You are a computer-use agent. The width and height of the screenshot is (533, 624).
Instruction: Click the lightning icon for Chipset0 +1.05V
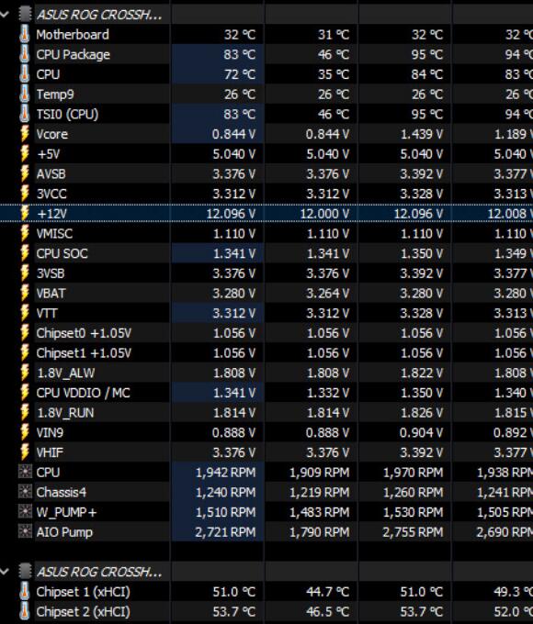click(25, 333)
